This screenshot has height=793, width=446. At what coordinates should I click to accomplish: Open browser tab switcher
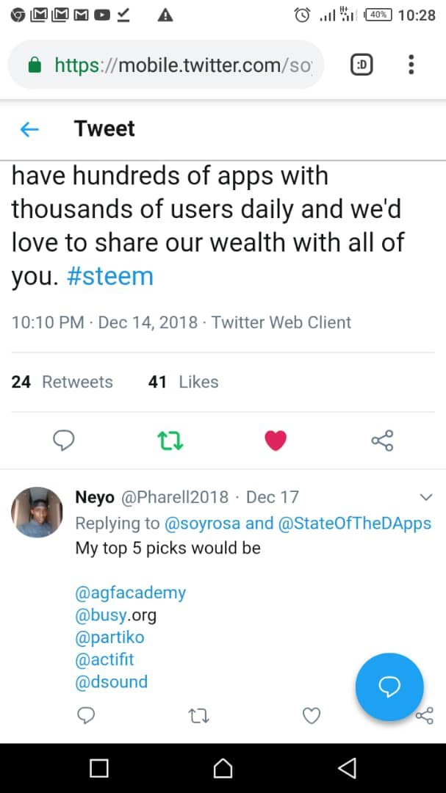coord(362,65)
